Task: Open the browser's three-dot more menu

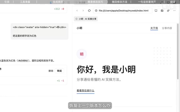Action: click(174, 11)
